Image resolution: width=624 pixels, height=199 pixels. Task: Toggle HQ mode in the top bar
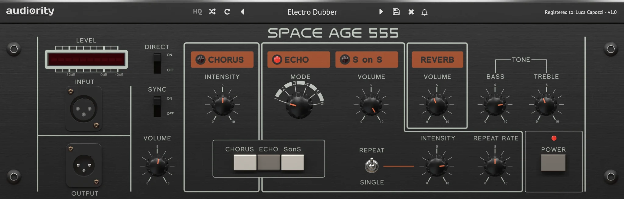coord(197,12)
